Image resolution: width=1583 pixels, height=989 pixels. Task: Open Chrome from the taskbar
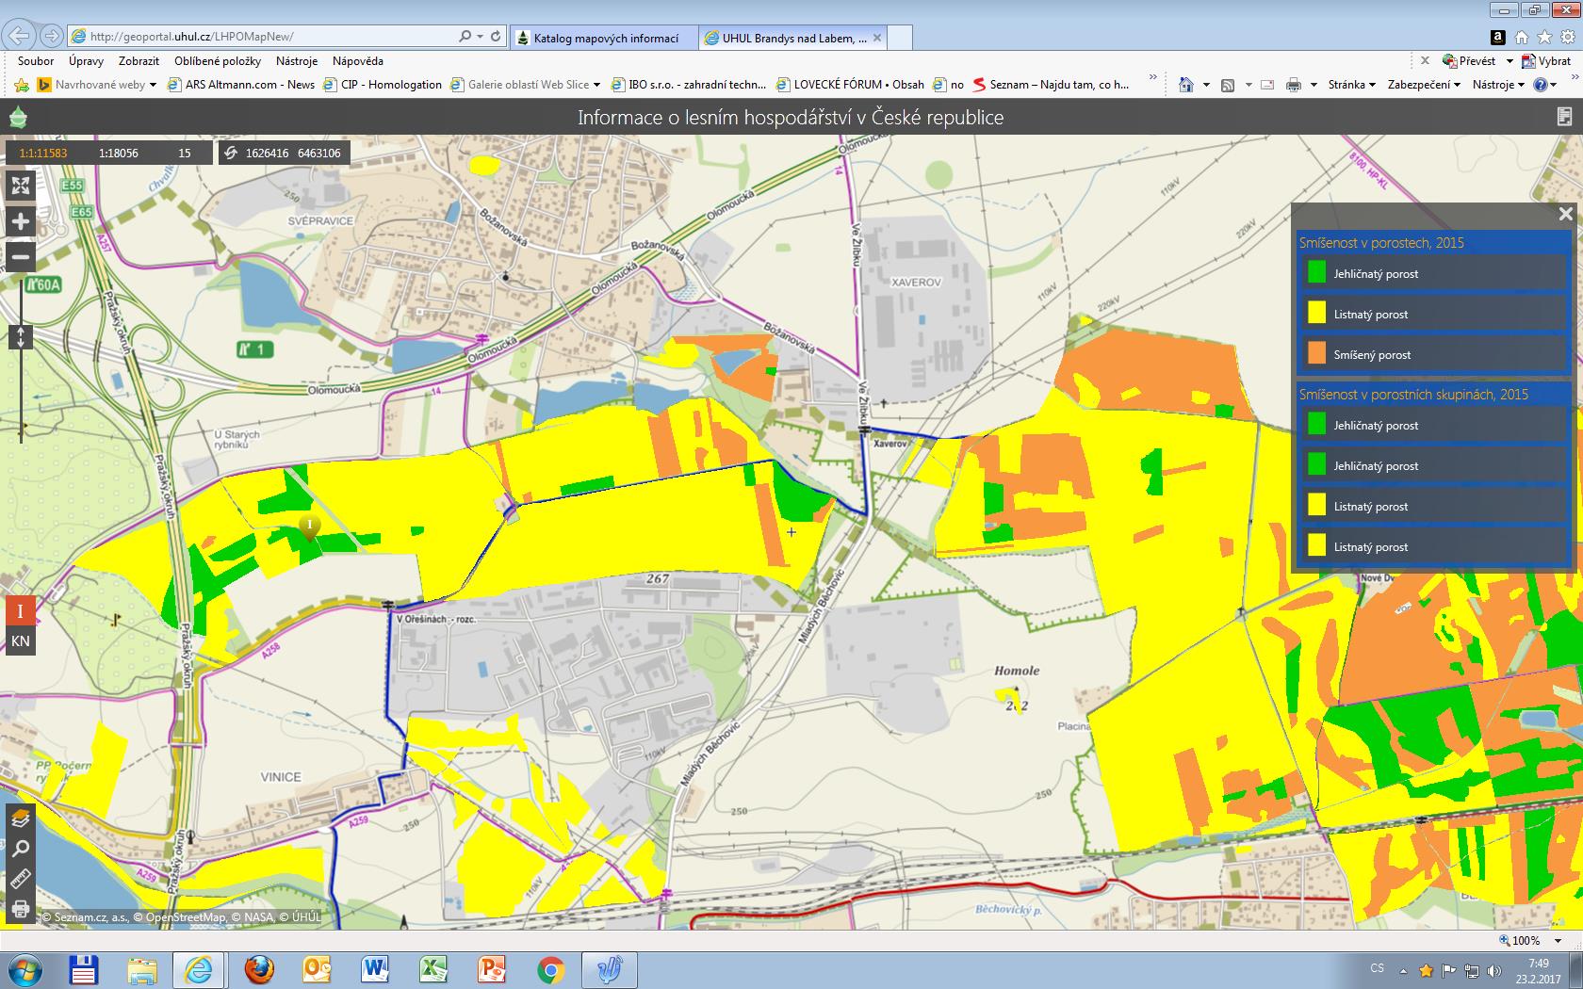[551, 969]
